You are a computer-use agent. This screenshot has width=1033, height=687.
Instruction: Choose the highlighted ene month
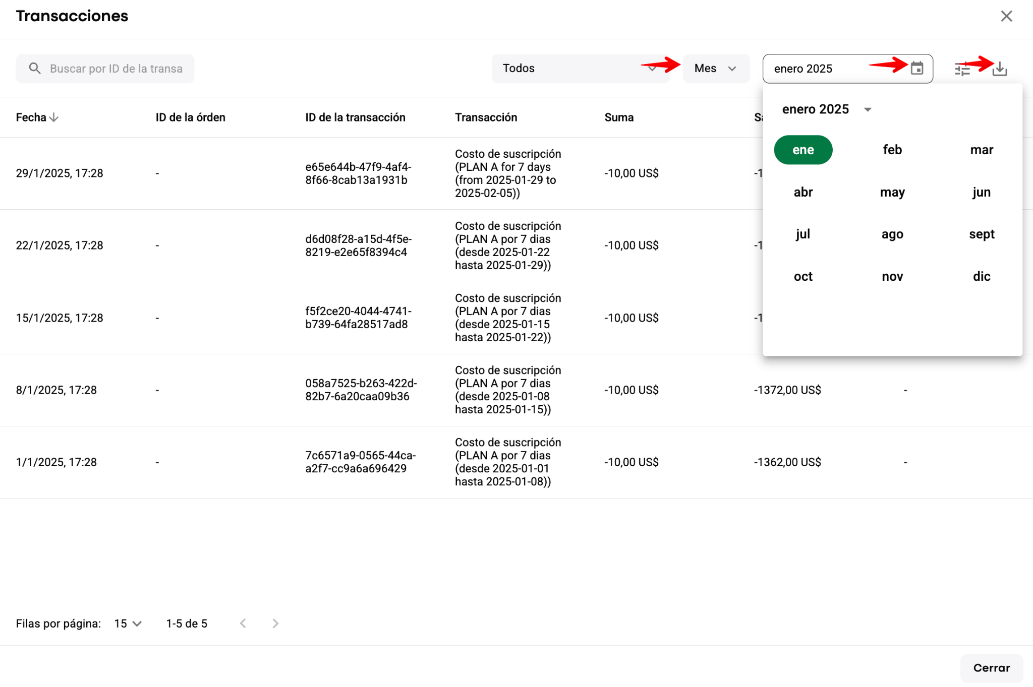(803, 150)
